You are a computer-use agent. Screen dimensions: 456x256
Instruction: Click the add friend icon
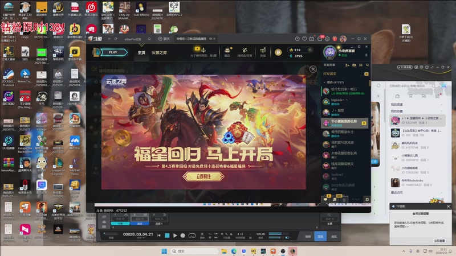(x=347, y=65)
